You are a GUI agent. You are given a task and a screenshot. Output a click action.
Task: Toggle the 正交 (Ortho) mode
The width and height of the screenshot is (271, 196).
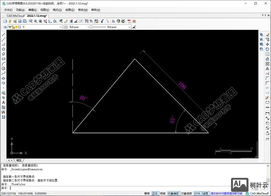(155, 193)
